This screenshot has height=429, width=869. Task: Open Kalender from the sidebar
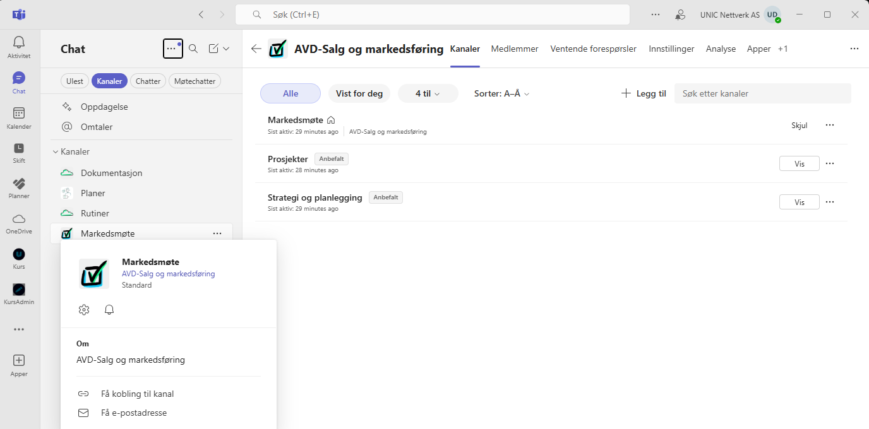coord(19,117)
